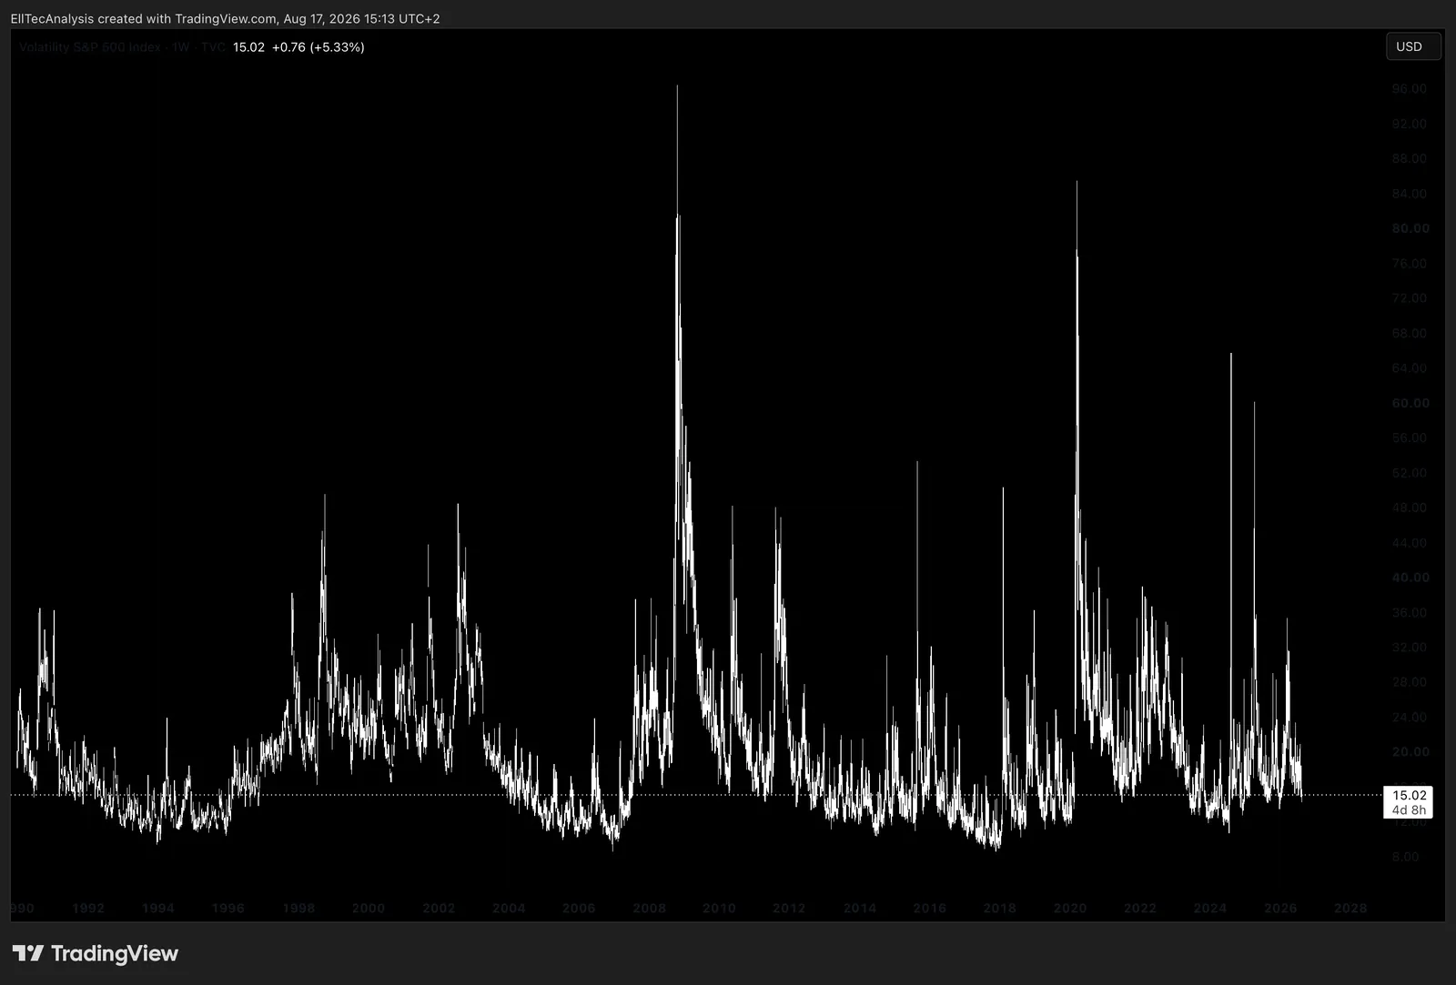Click the 84.00 price axis label
This screenshot has width=1456, height=985.
(x=1409, y=194)
